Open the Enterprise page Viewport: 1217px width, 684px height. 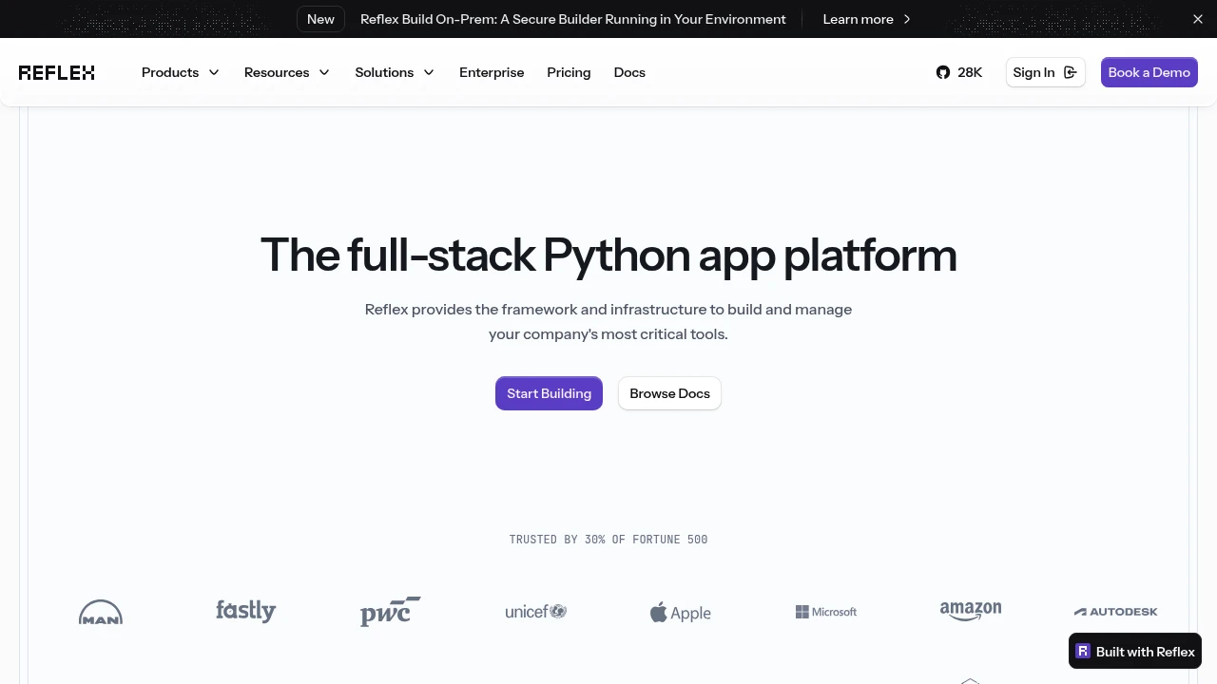(x=492, y=72)
